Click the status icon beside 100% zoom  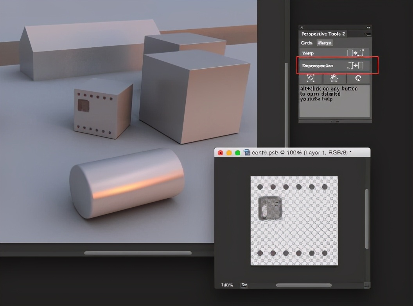point(244,285)
